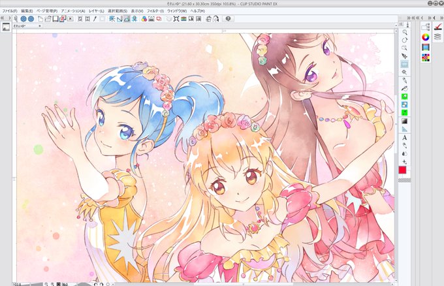Open the red checkmark pen palette icon

[x=437, y=27]
